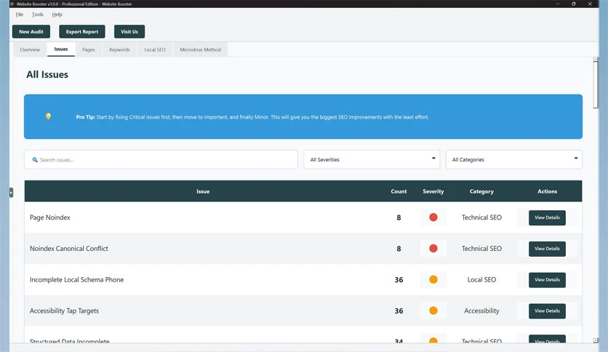Export the report with Export Report

point(81,32)
